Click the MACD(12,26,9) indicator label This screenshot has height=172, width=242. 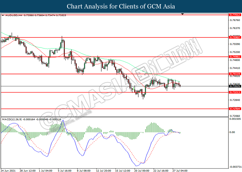pyautogui.click(x=12, y=119)
